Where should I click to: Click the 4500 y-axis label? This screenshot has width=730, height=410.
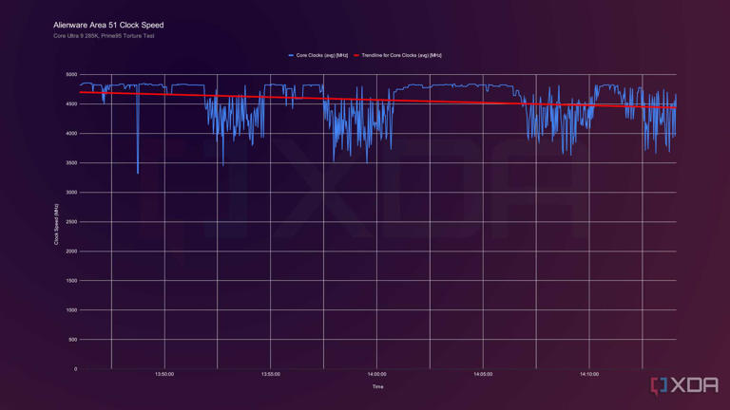(71, 104)
